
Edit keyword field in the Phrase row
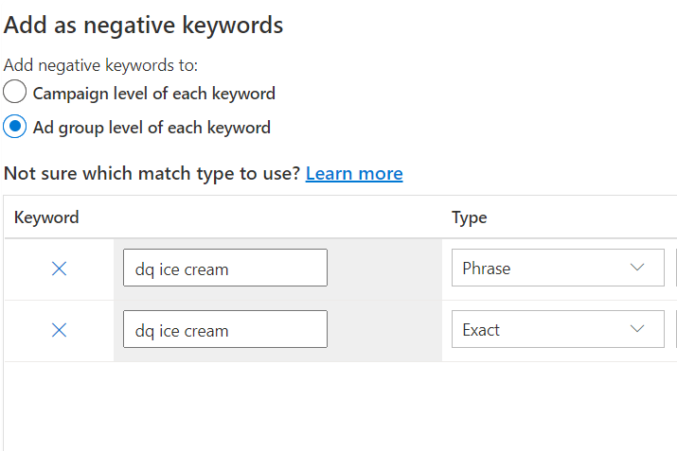[225, 269]
